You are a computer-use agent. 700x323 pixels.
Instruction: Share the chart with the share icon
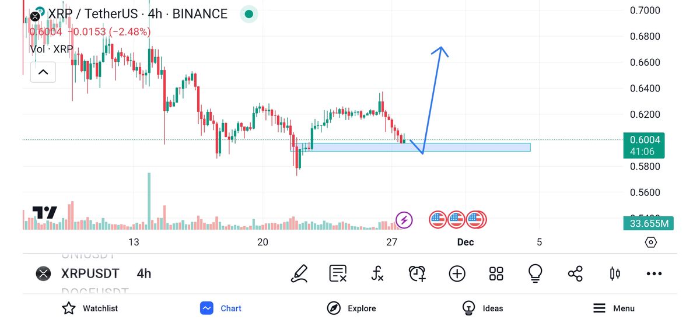tap(575, 273)
